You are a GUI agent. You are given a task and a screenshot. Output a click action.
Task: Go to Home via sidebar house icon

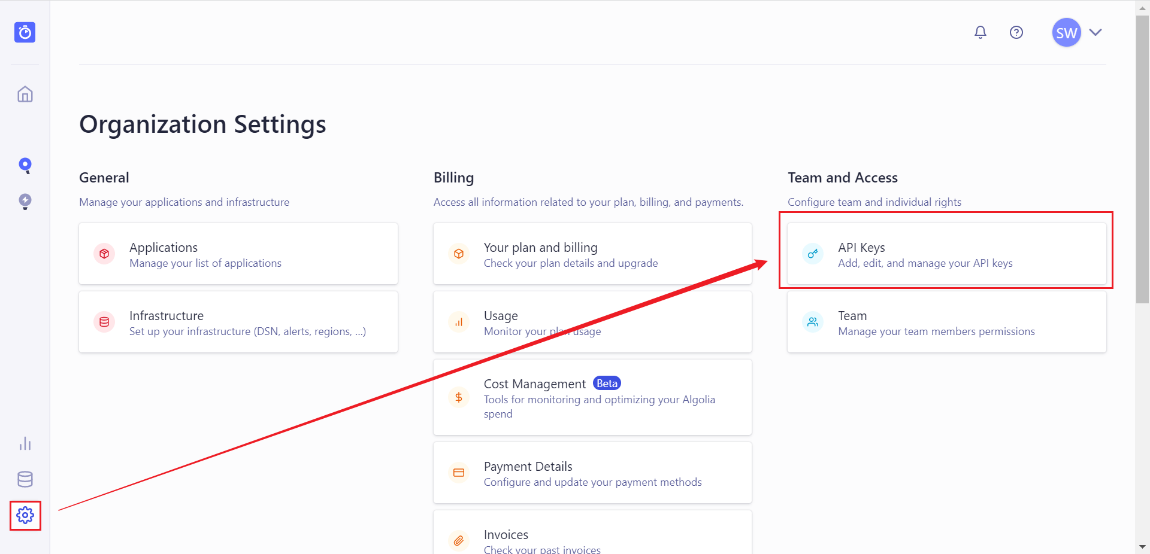pos(25,95)
